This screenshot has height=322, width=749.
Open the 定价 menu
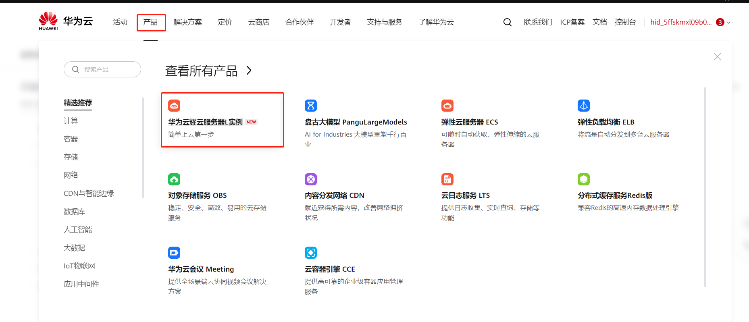click(x=225, y=22)
